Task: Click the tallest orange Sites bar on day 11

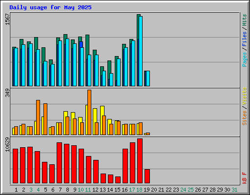Action: [x=89, y=112]
